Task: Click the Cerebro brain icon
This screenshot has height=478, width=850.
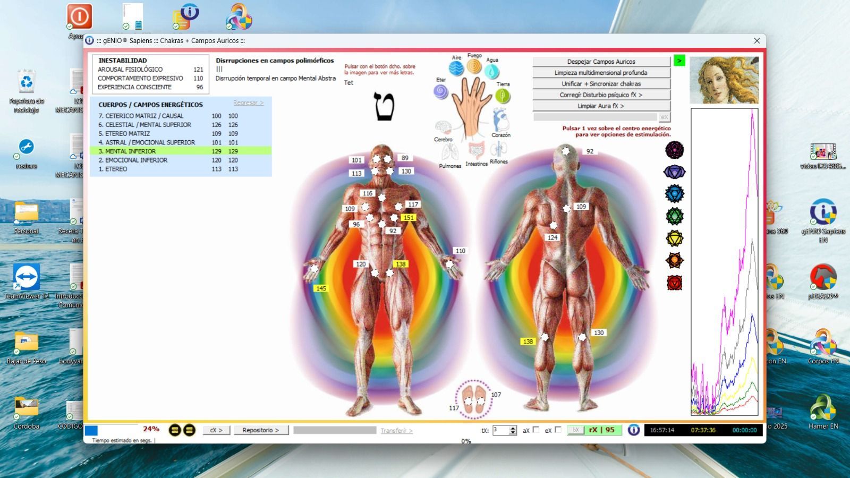Action: (443, 127)
